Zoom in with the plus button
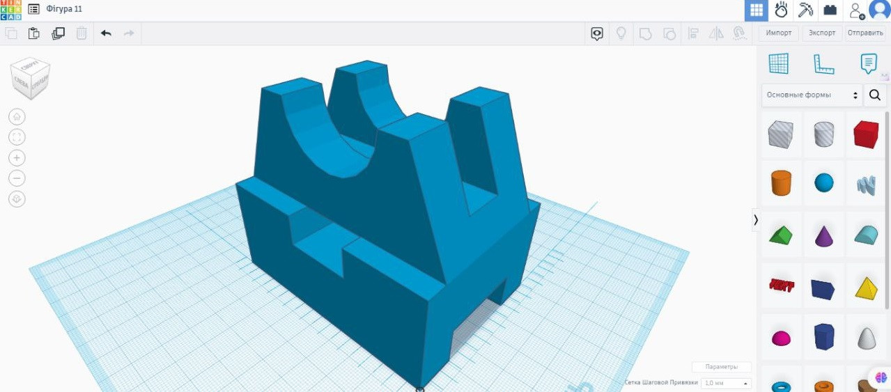This screenshot has width=891, height=392. (x=17, y=158)
